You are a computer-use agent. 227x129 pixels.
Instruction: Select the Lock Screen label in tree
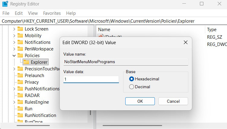(x=37, y=29)
